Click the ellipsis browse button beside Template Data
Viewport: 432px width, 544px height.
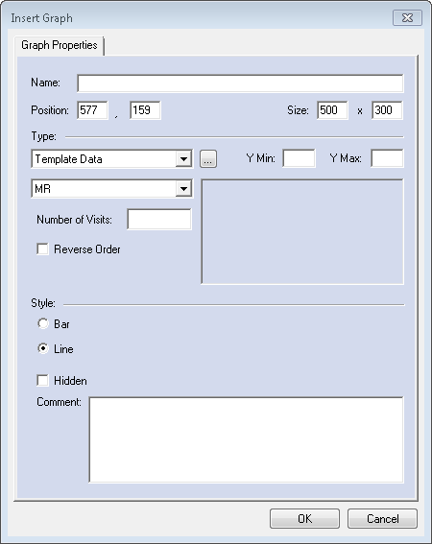(208, 159)
